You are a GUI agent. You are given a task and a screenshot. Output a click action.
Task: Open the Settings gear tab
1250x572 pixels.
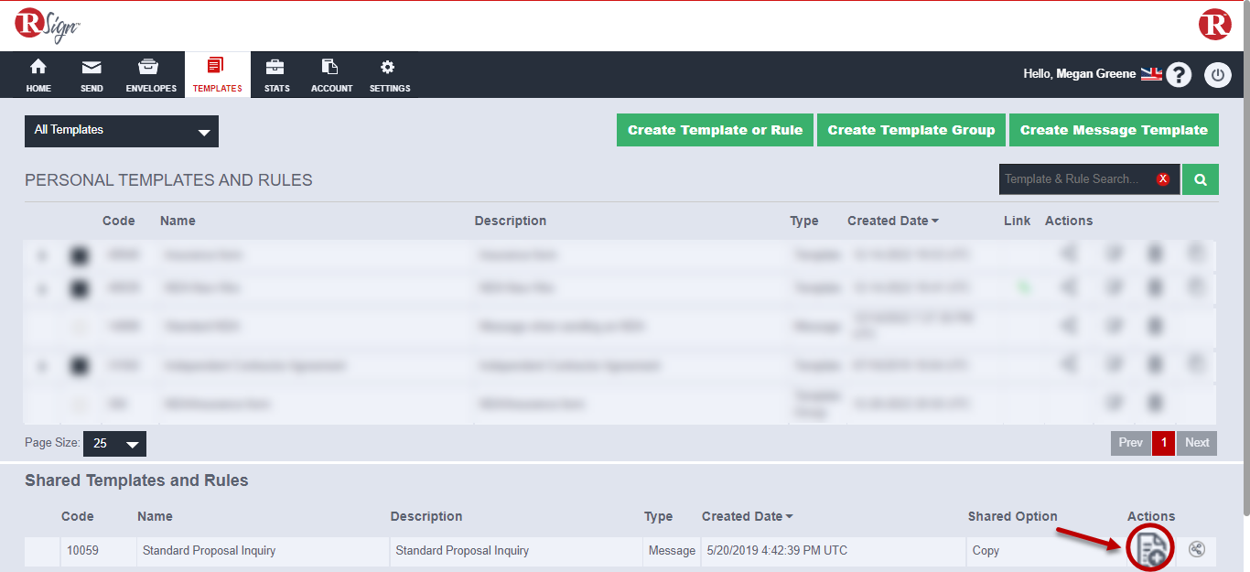tap(389, 75)
